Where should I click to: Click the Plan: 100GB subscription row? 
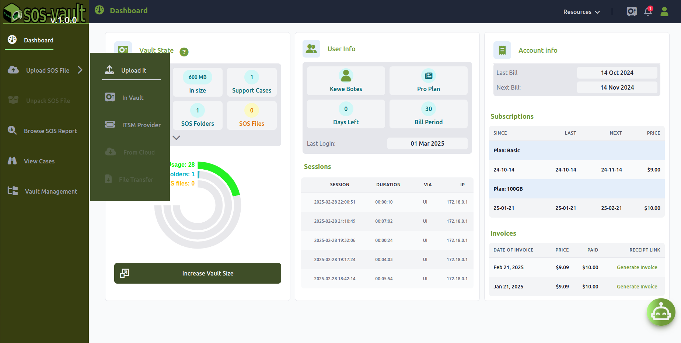(577, 189)
